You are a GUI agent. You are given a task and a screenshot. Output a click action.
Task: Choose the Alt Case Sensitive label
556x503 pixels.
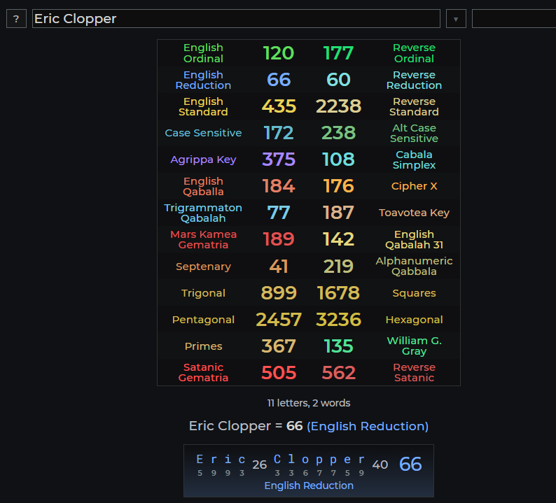click(414, 133)
